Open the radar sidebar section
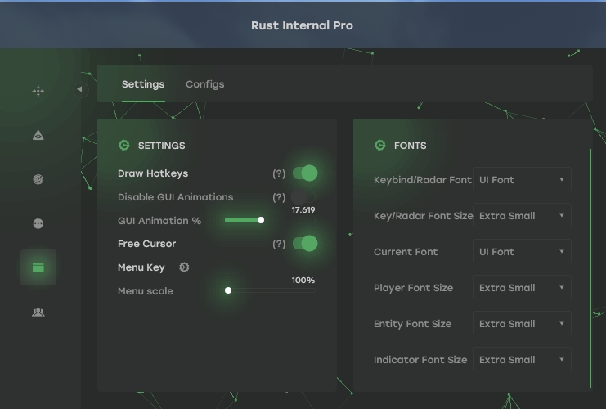606x409 pixels. (x=38, y=179)
